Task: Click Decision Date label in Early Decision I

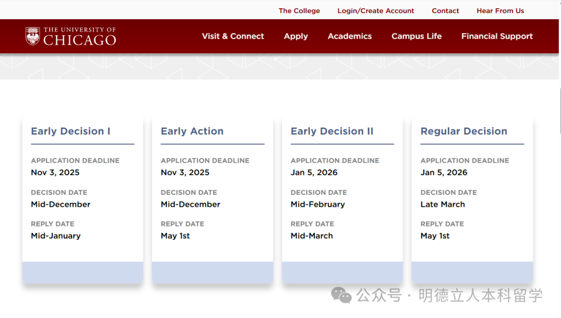Action: (x=59, y=192)
